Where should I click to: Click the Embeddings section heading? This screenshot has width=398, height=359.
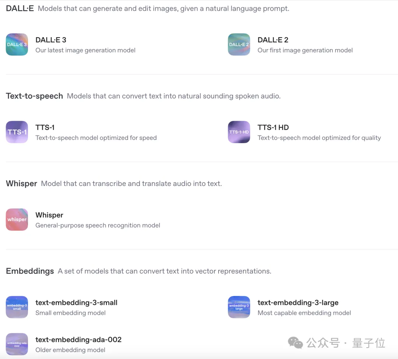click(x=30, y=271)
